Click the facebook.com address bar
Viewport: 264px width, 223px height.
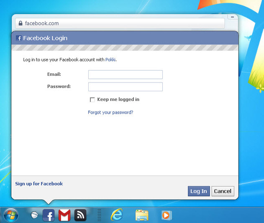121,23
